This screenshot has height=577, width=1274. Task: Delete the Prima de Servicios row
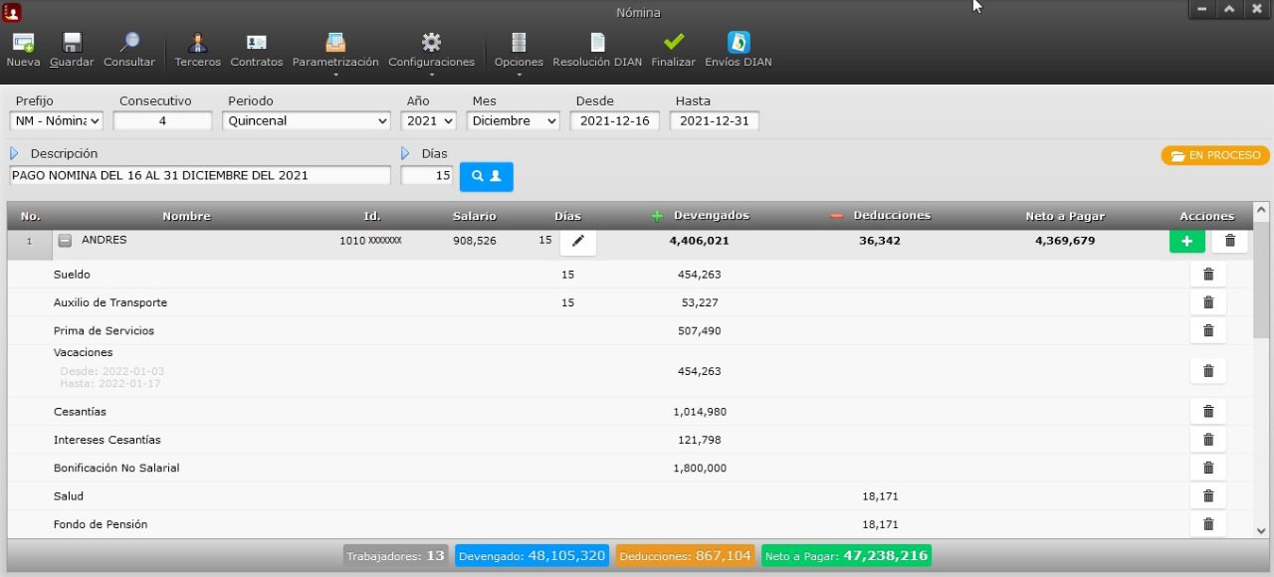(x=1208, y=330)
